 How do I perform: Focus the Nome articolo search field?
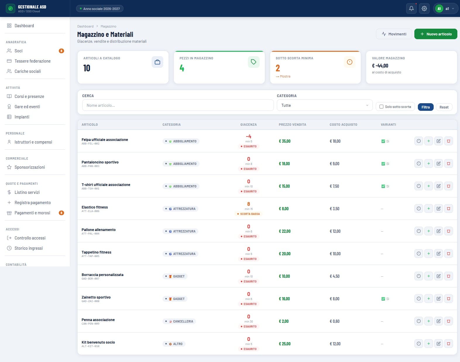pyautogui.click(x=178, y=105)
